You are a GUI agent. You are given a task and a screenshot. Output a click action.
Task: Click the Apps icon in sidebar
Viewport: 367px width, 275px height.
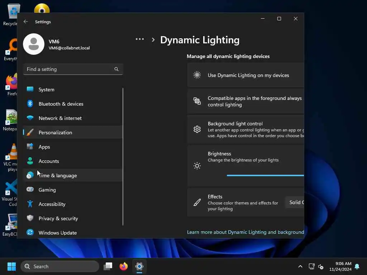30,146
